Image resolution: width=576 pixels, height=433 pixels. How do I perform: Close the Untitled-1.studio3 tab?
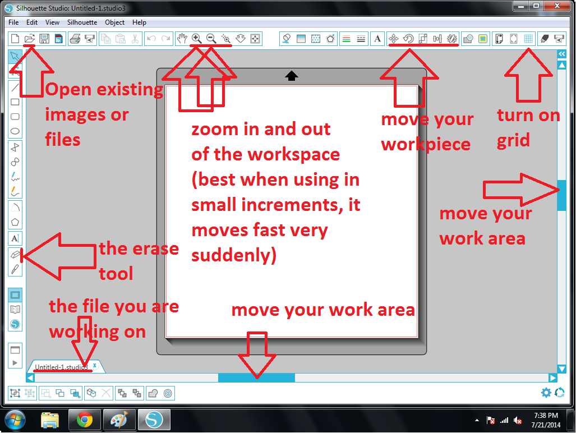(95, 366)
